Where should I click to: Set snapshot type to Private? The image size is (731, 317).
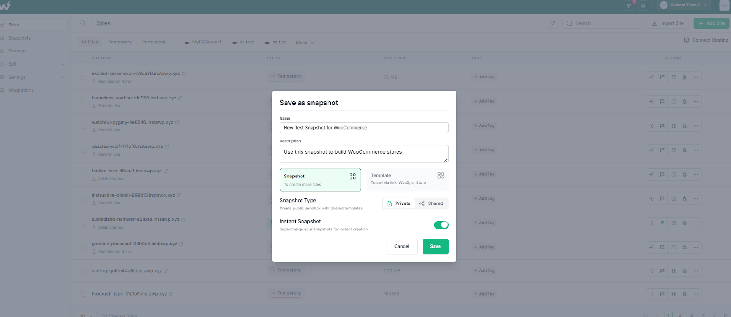399,203
